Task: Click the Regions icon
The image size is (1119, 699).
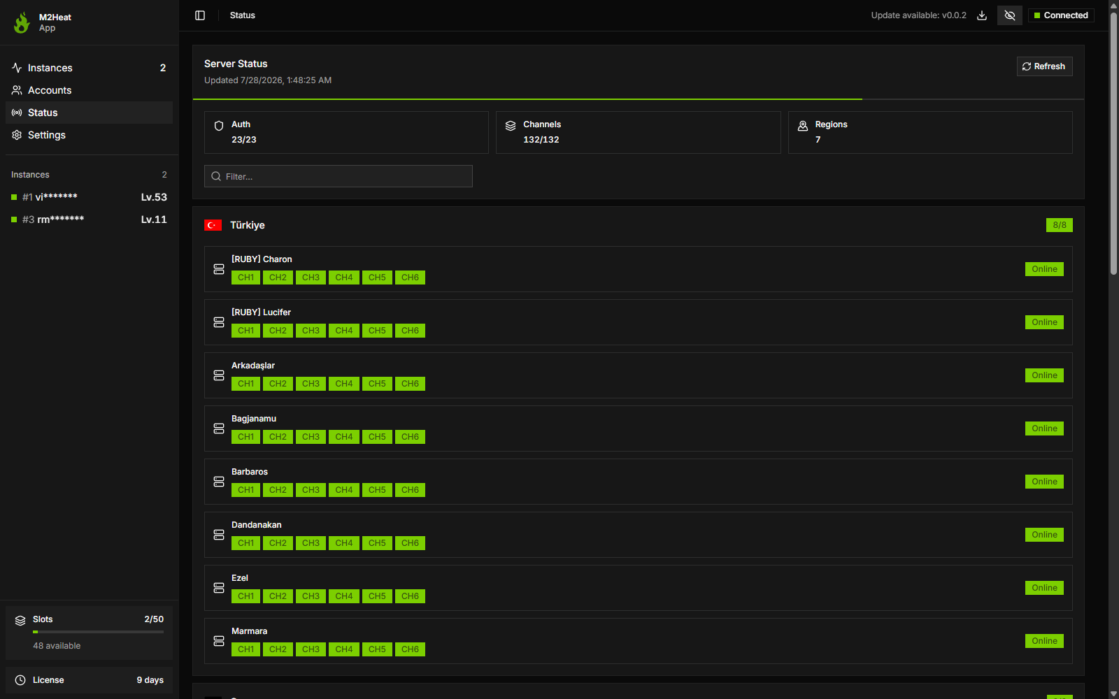Action: (x=803, y=126)
